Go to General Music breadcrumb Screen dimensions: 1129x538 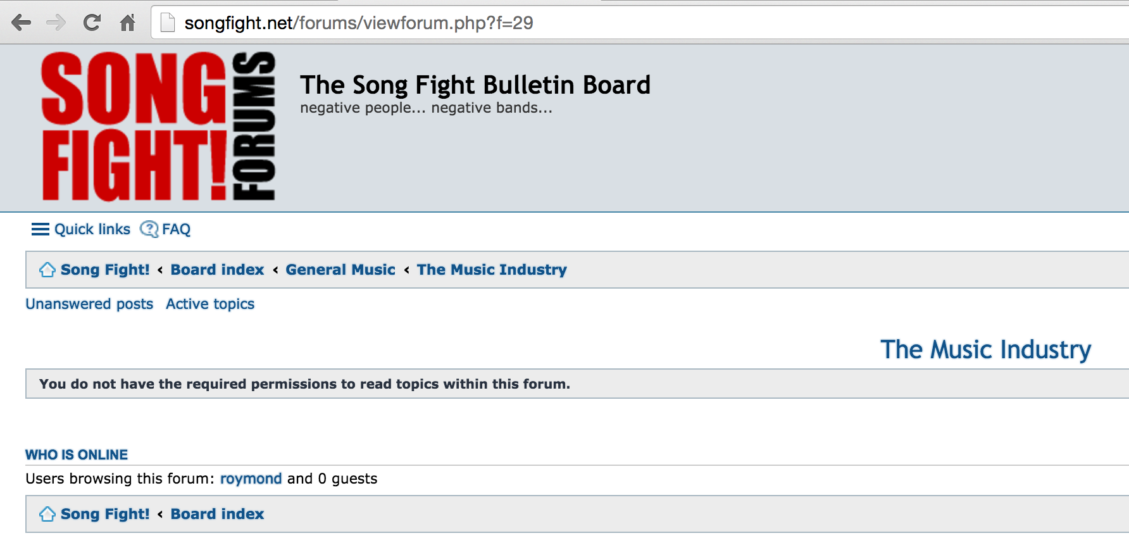click(340, 270)
